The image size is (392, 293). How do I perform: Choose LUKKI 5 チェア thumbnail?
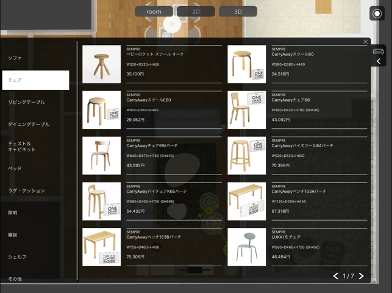click(247, 247)
